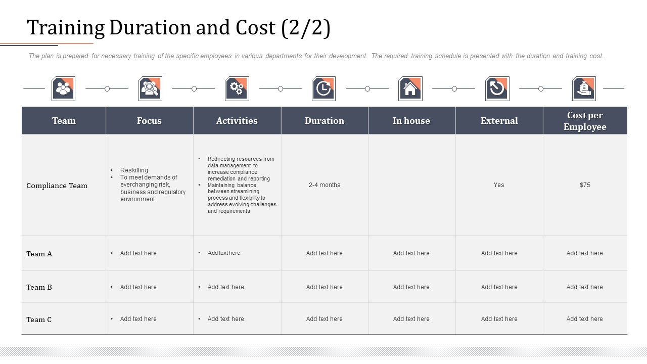647x364 pixels.
Task: Select Team C Cost Add text here
Action: pyautogui.click(x=585, y=319)
